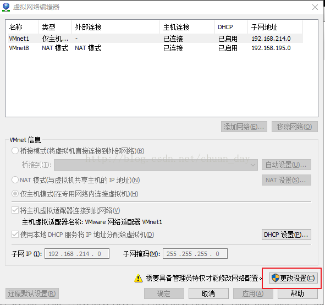Open the 桥接到 dropdown list

tap(156, 165)
